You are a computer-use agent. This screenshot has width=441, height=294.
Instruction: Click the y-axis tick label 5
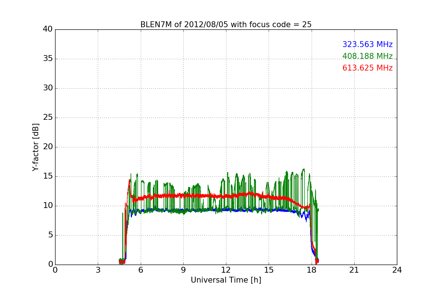point(50,235)
